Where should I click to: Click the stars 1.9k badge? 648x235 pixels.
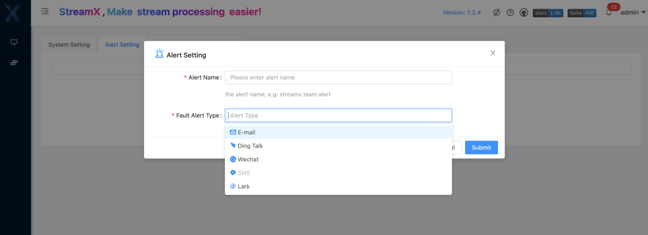pos(548,13)
